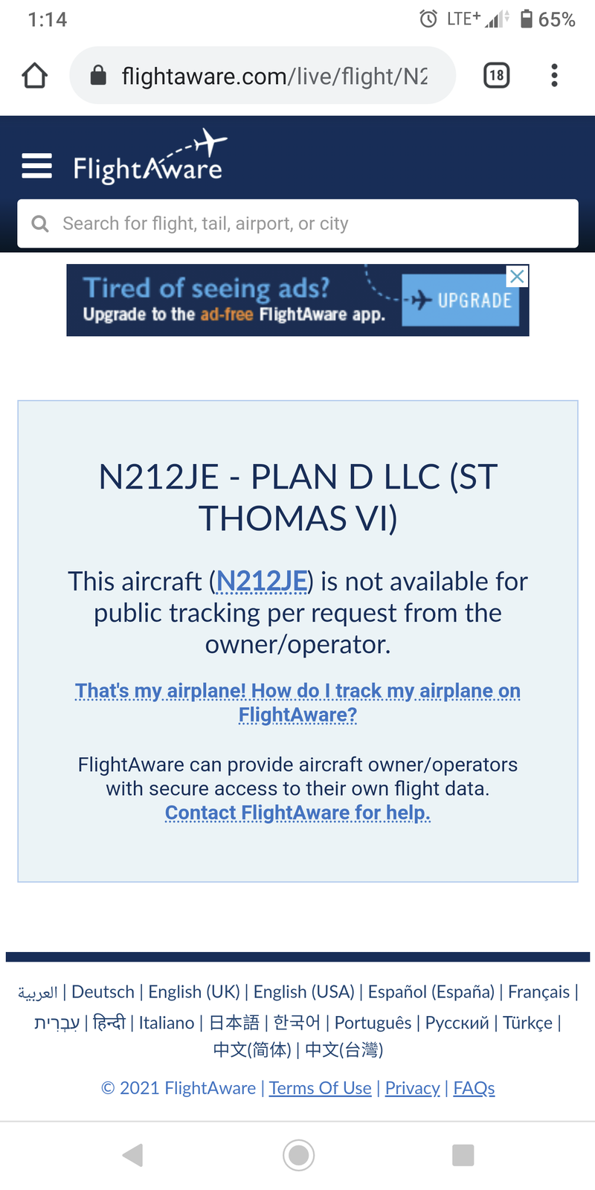595x1190 pixels.
Task: Open the Privacy link in footer
Action: 413,1088
